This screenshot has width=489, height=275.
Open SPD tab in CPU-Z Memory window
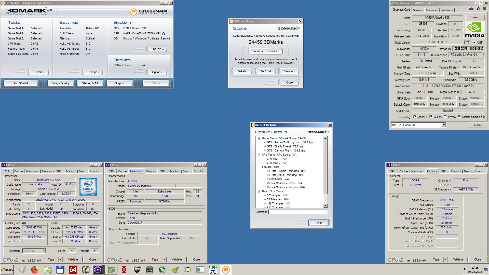(444, 171)
